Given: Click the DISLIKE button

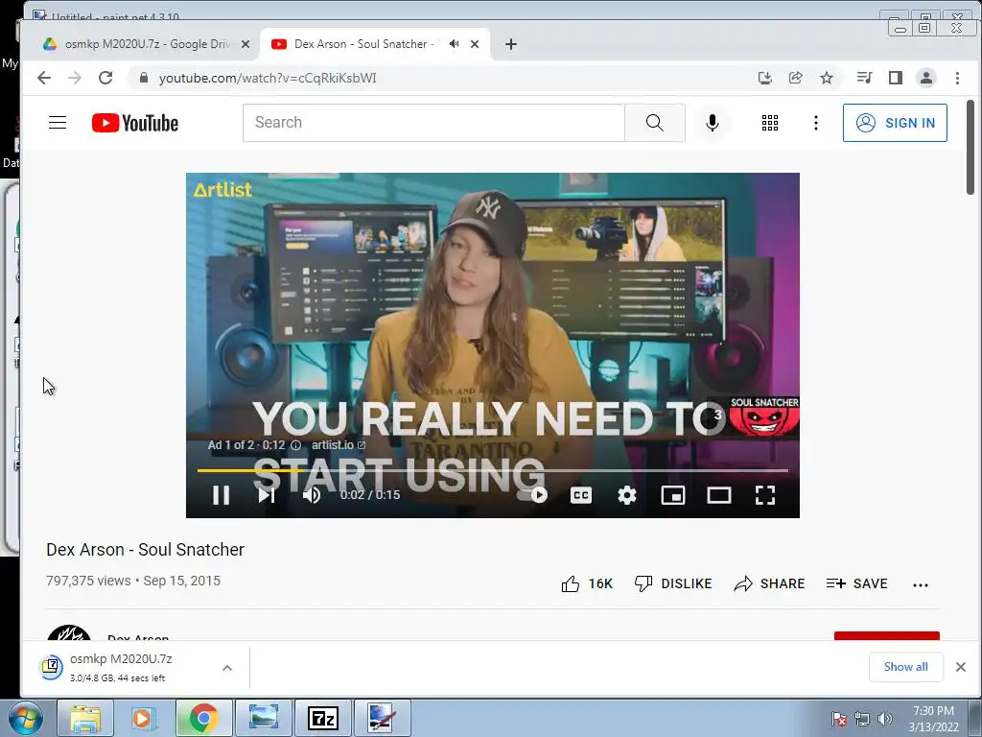Looking at the screenshot, I should click(673, 584).
